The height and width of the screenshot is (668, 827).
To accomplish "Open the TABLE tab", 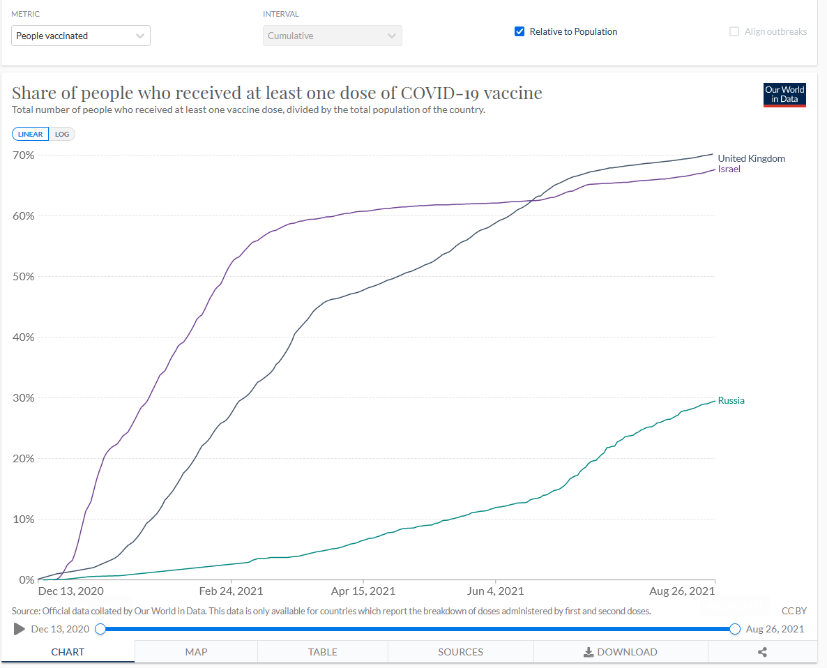I will 322,652.
